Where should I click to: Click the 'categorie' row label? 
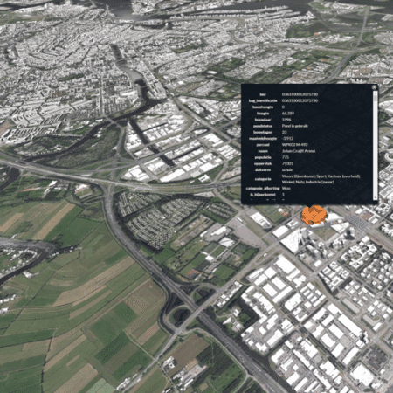263,179
